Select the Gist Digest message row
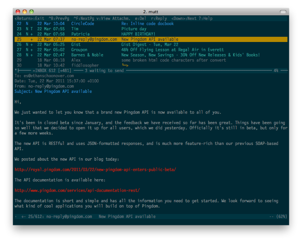The height and width of the screenshot is (243, 302). pyautogui.click(x=151, y=44)
